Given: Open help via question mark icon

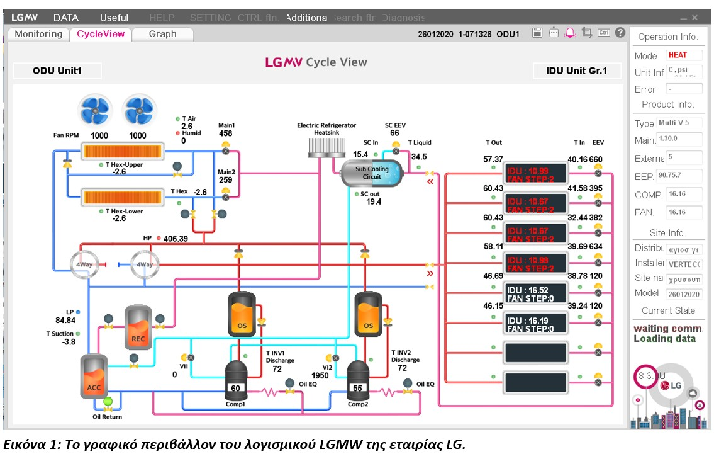Looking at the screenshot, I should [x=620, y=33].
